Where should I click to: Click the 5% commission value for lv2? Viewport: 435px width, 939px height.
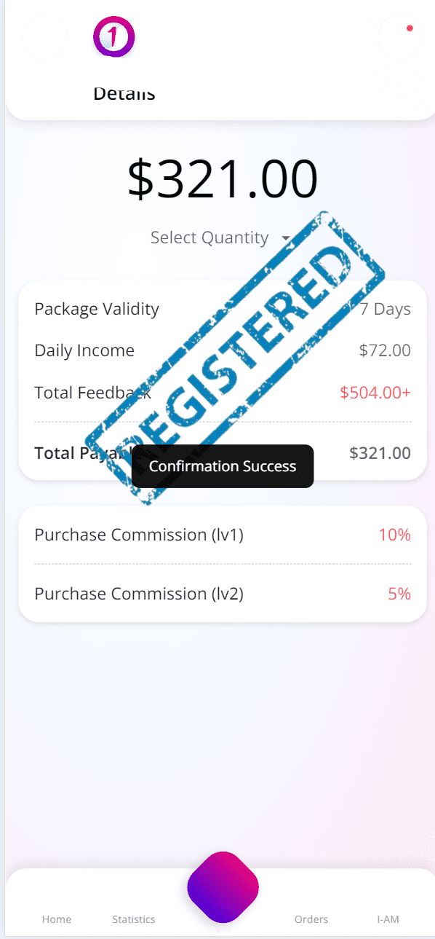(x=399, y=594)
